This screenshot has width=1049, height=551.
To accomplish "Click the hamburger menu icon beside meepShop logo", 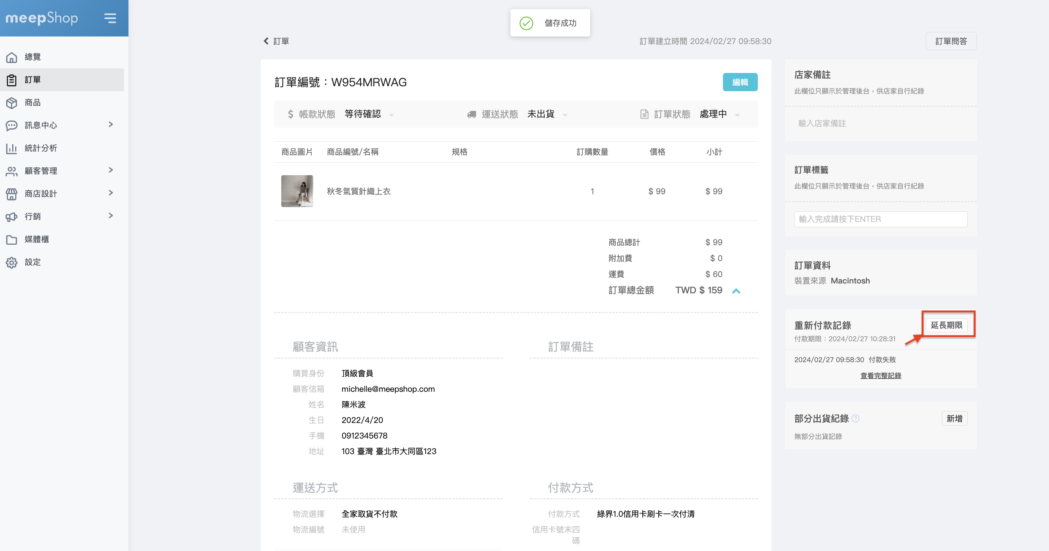I will click(110, 18).
